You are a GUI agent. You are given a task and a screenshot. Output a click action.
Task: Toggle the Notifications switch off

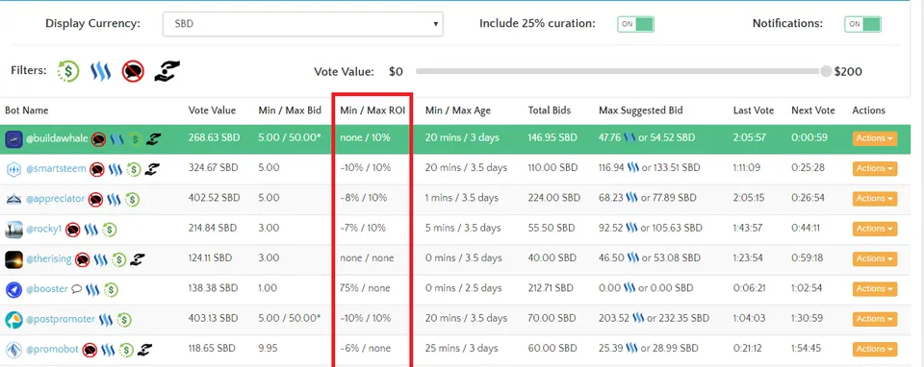pyautogui.click(x=862, y=24)
